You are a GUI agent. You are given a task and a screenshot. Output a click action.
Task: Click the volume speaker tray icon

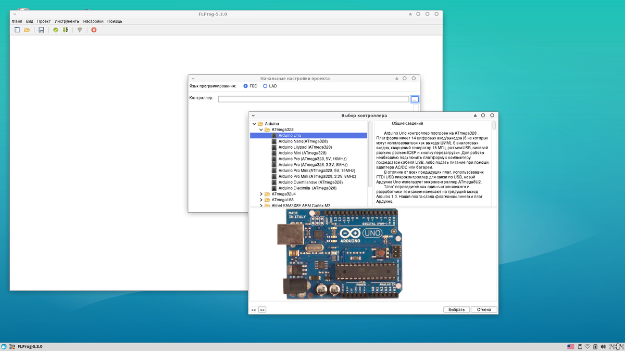click(x=603, y=347)
